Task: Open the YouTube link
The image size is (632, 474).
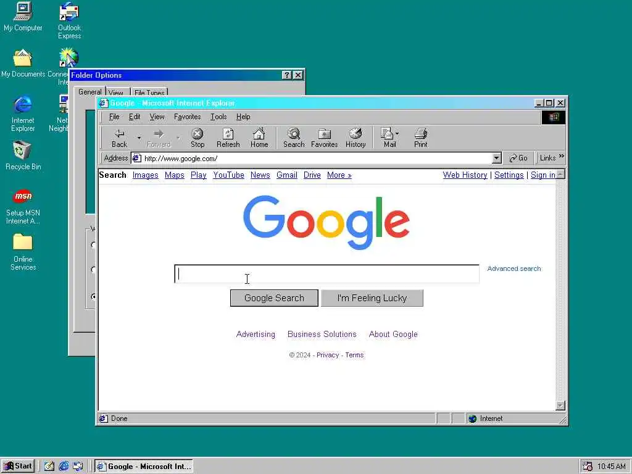Action: click(x=228, y=175)
